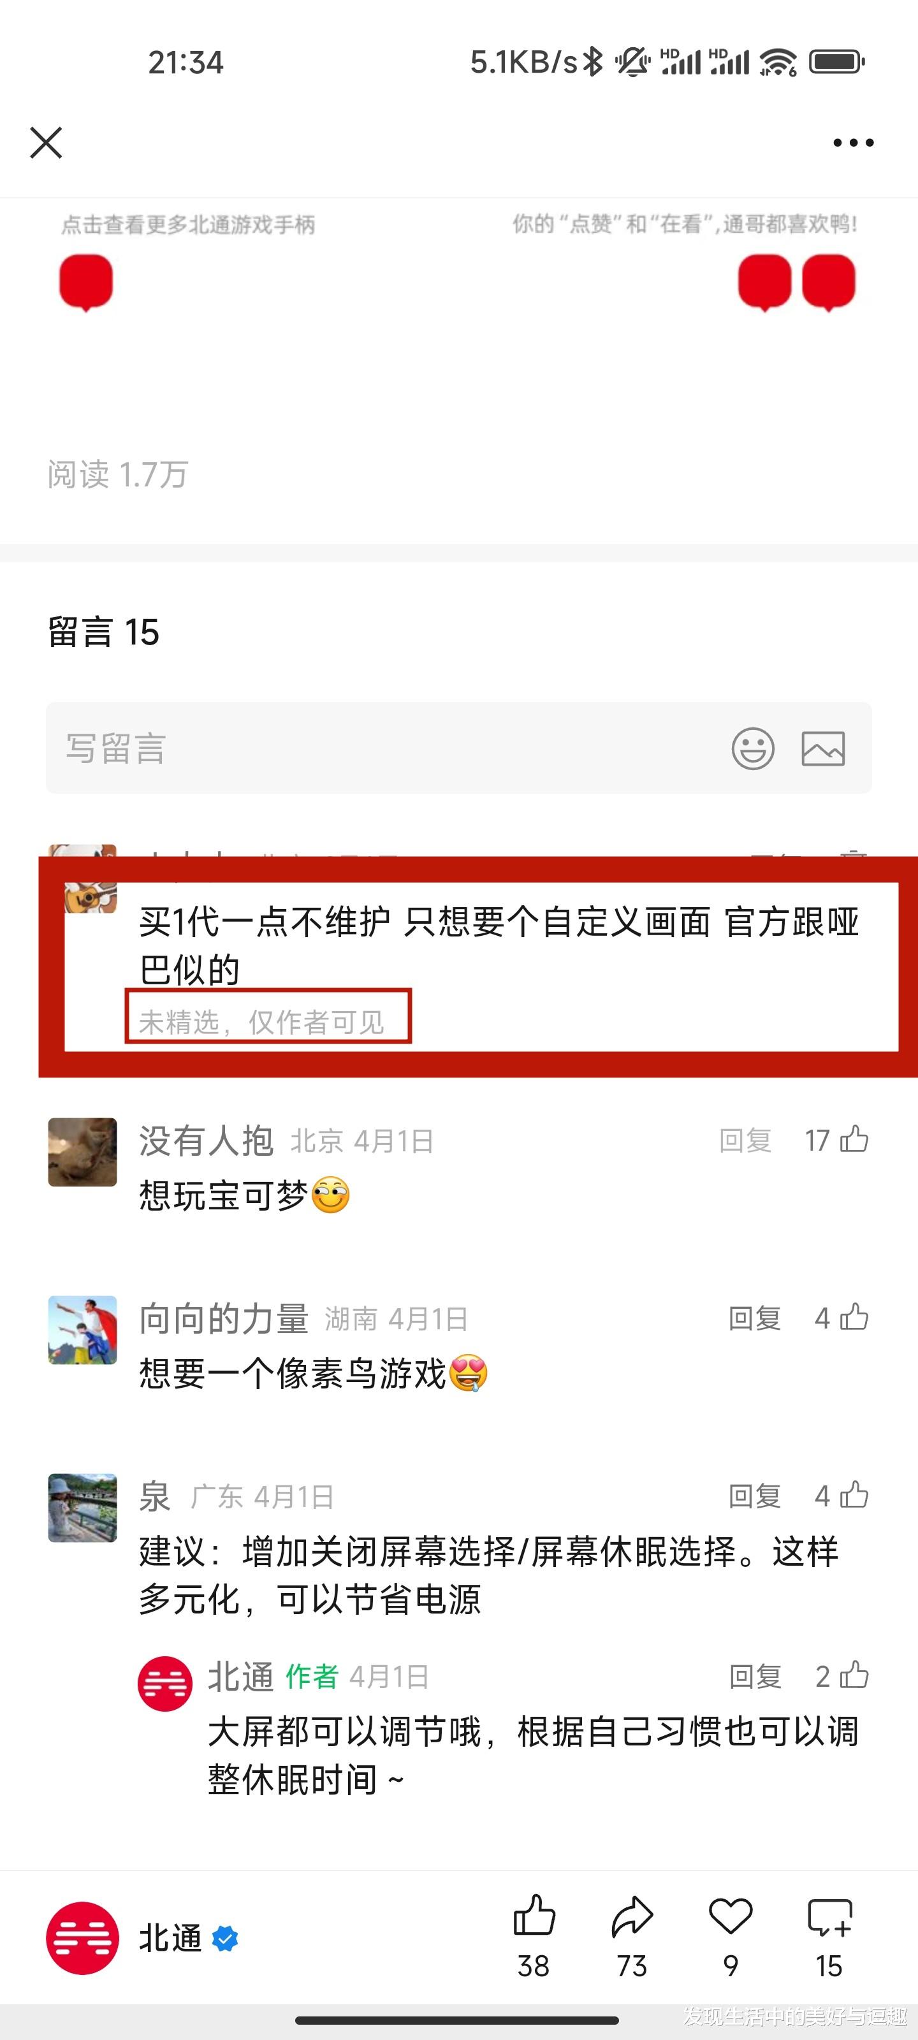Tap the left red bubble under 点击查看更多北通游戏手柄
Image resolution: width=918 pixels, height=2040 pixels.
(x=85, y=282)
